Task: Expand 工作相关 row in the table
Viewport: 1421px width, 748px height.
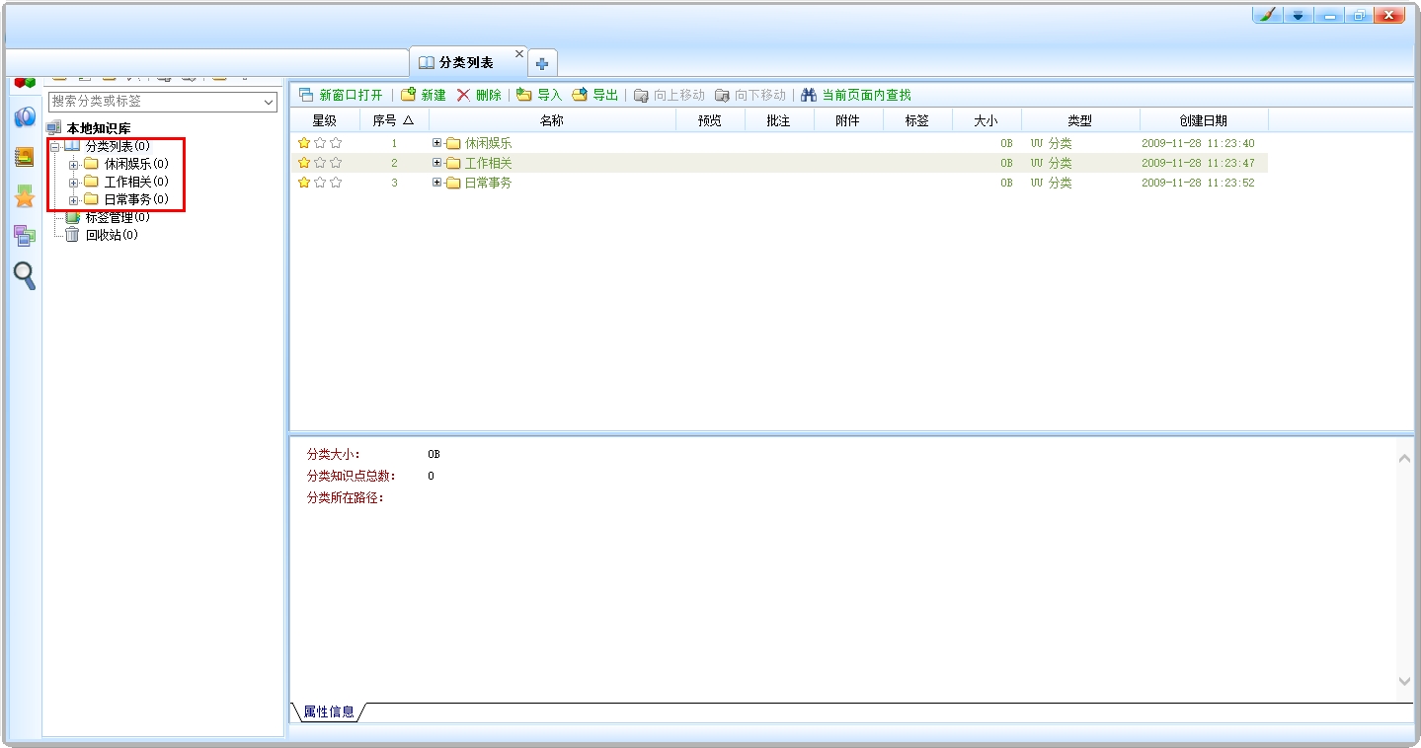Action: (437, 163)
